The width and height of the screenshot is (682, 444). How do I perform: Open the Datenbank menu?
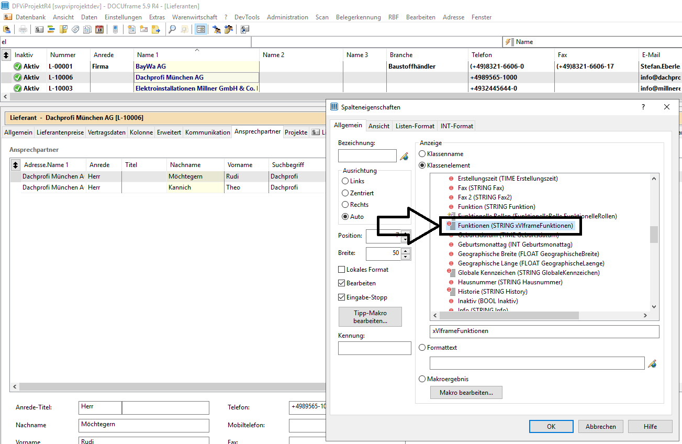(30, 17)
